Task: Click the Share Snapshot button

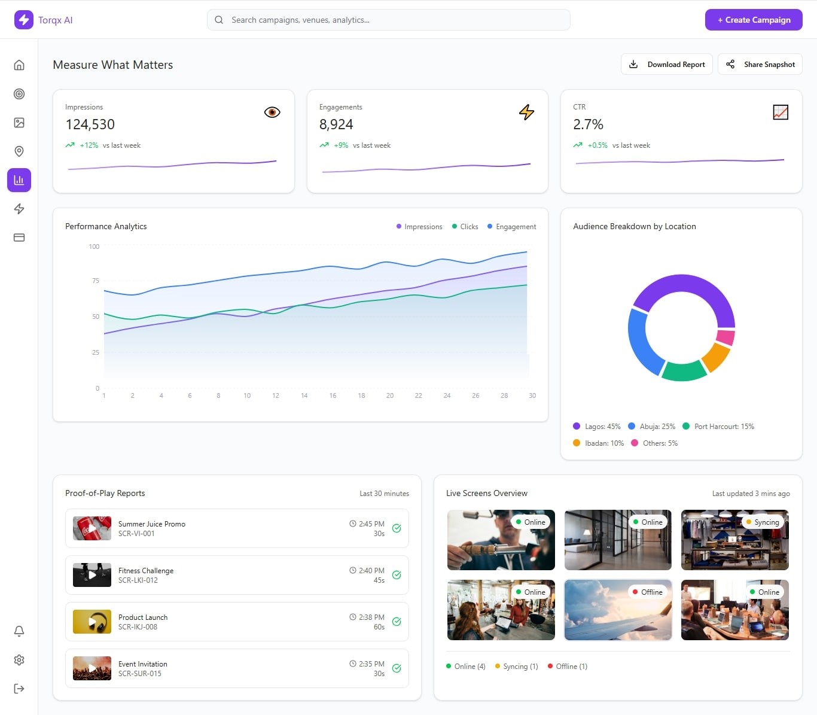Action: pyautogui.click(x=760, y=65)
